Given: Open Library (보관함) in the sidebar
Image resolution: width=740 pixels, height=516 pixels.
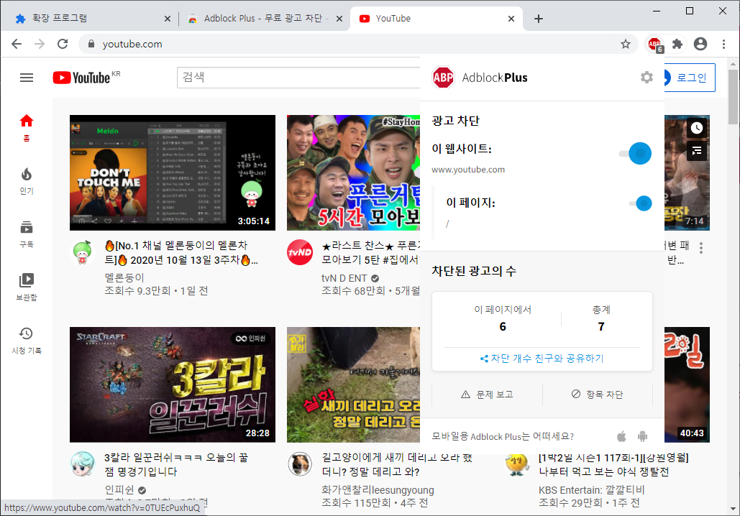Looking at the screenshot, I should [27, 287].
